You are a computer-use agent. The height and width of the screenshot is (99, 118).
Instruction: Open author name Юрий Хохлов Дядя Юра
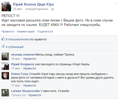pos(33,4)
